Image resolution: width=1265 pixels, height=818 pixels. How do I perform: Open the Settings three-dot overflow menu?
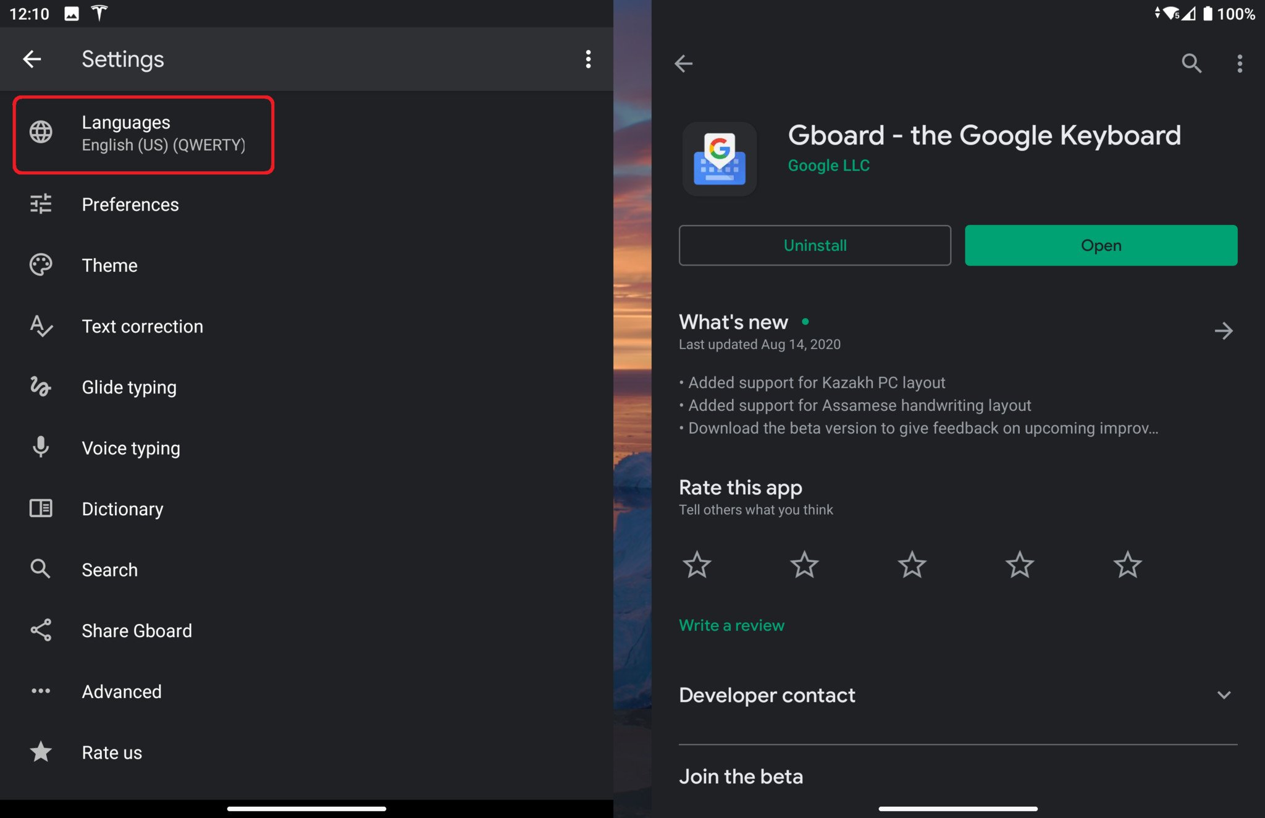(588, 59)
